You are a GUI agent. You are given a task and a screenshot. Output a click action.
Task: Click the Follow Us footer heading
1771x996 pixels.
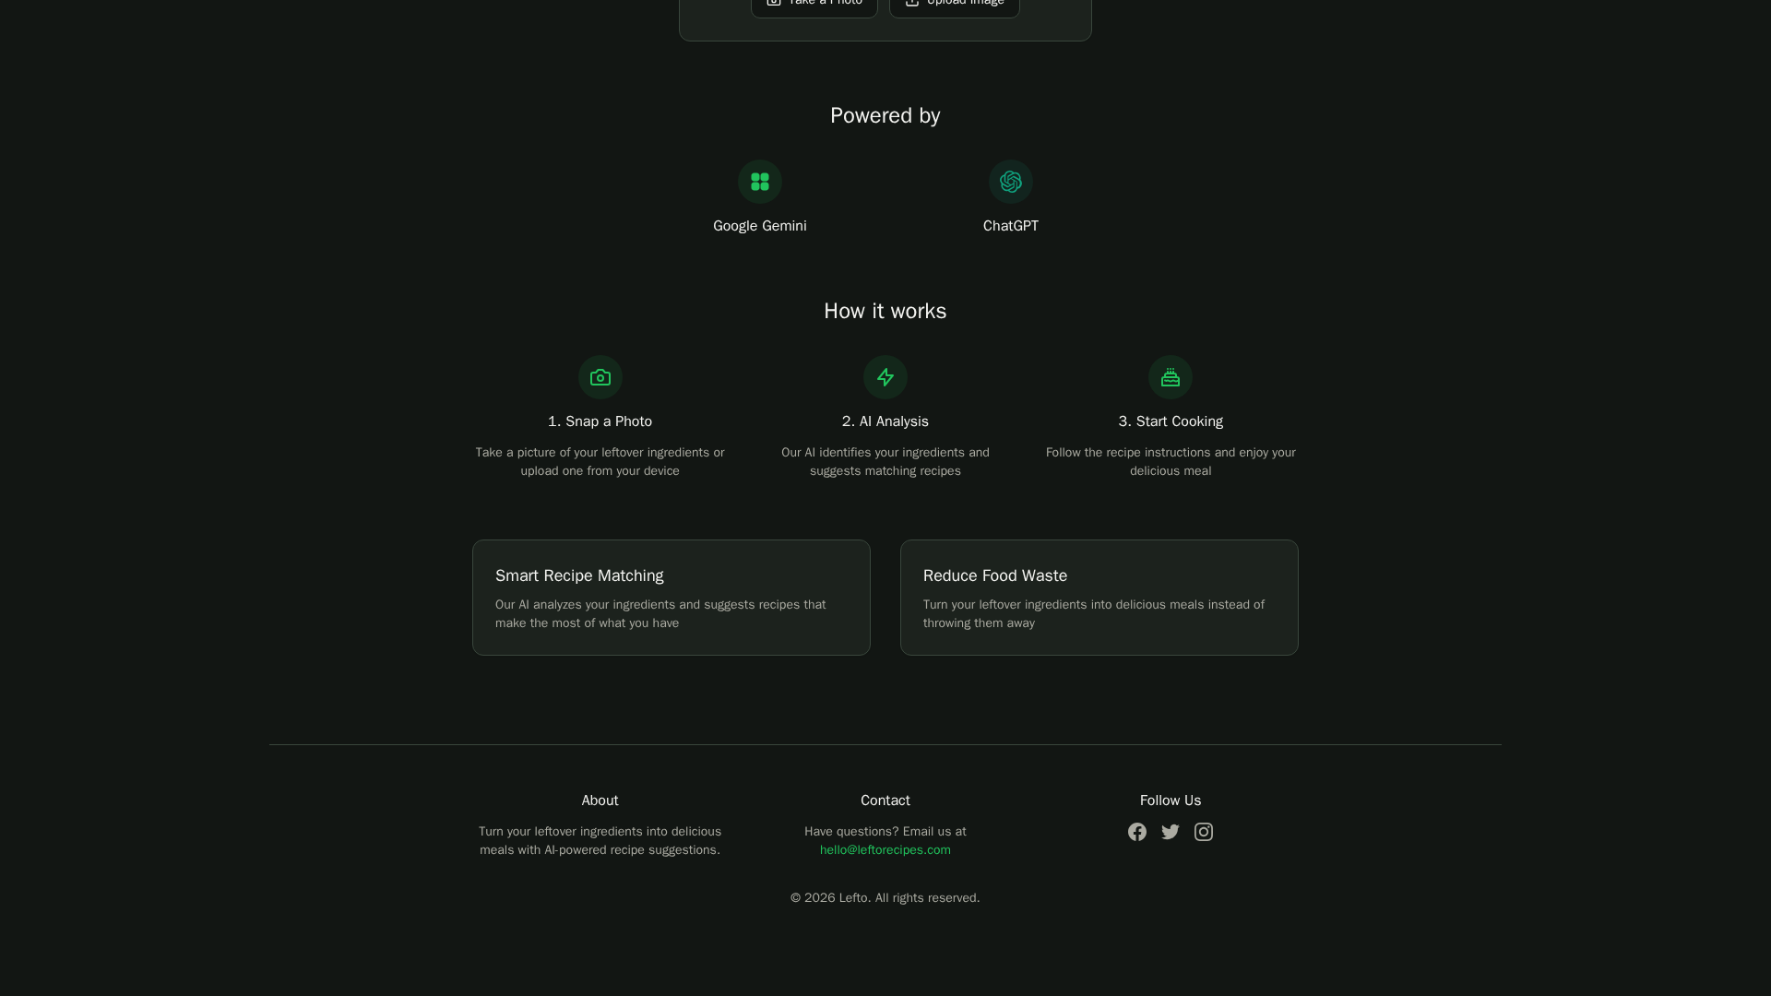coord(1170,800)
